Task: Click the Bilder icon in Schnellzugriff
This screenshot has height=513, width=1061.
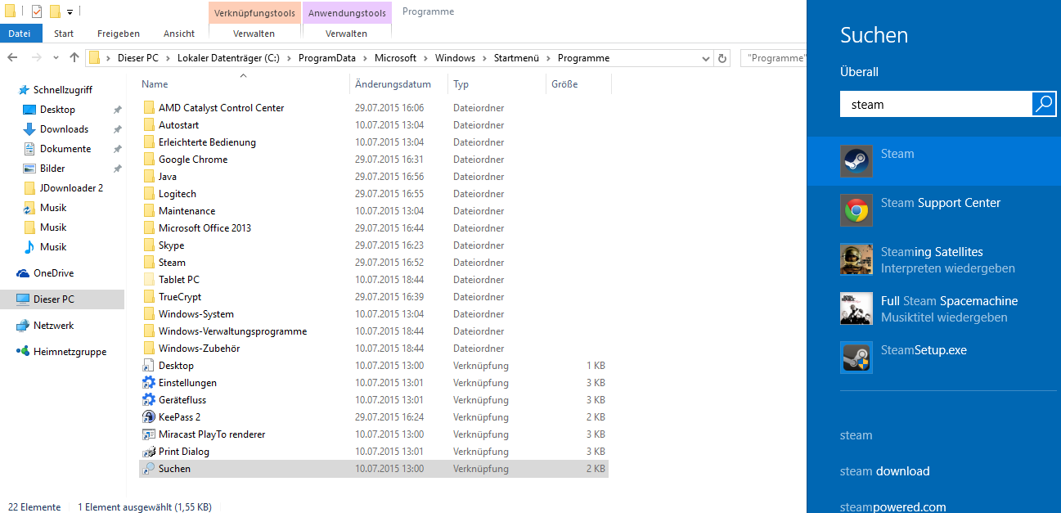Action: [29, 169]
